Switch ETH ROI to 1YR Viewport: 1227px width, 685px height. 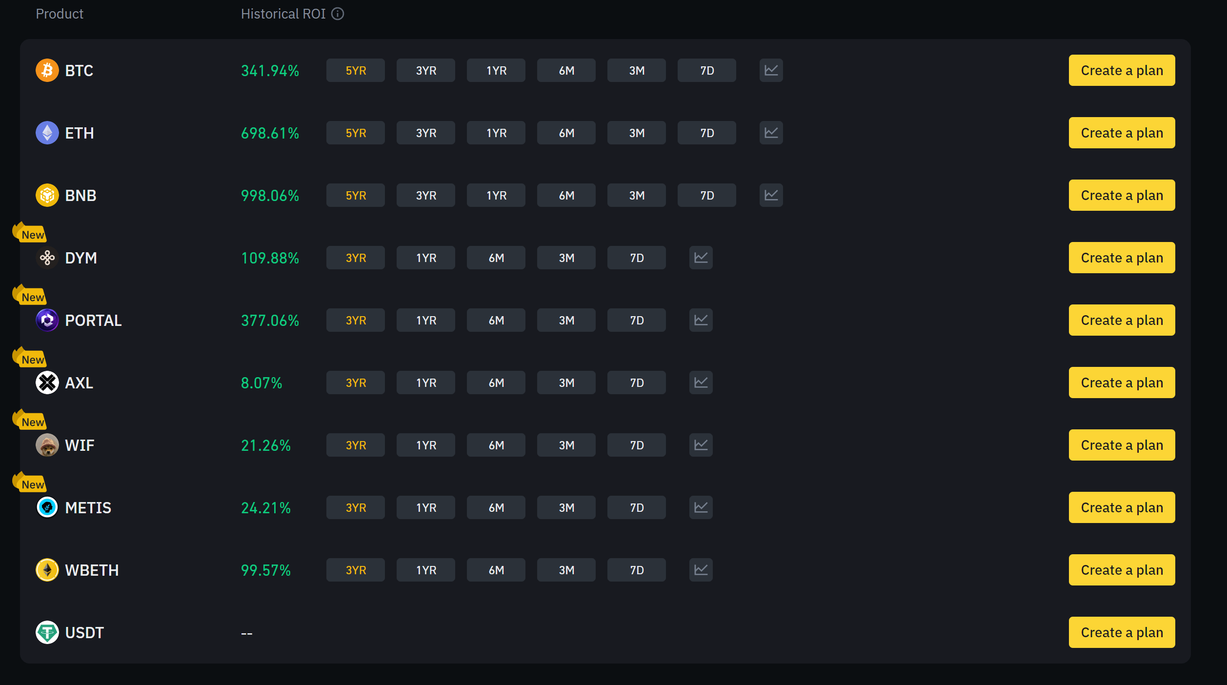[496, 133]
